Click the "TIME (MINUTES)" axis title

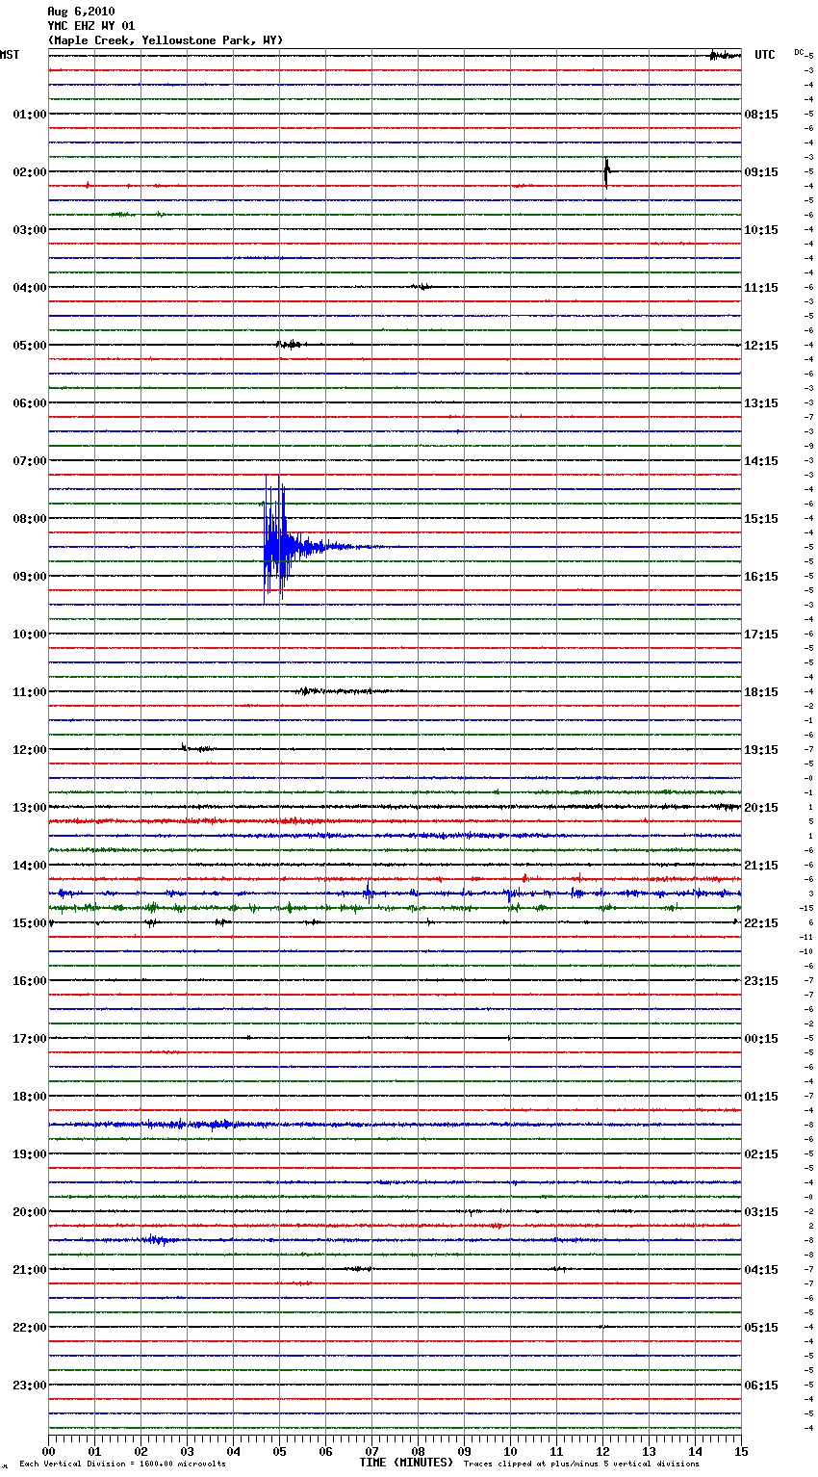406,1463
